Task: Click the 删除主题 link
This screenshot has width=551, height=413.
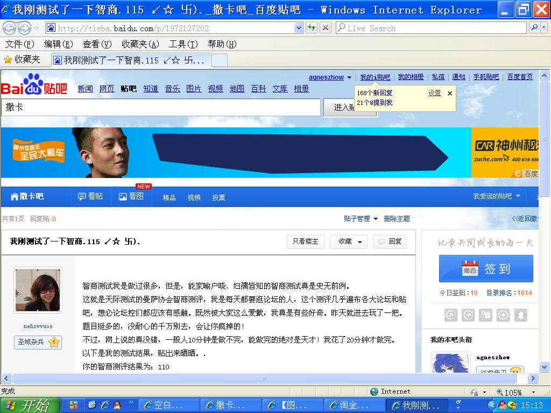Action: coord(397,219)
